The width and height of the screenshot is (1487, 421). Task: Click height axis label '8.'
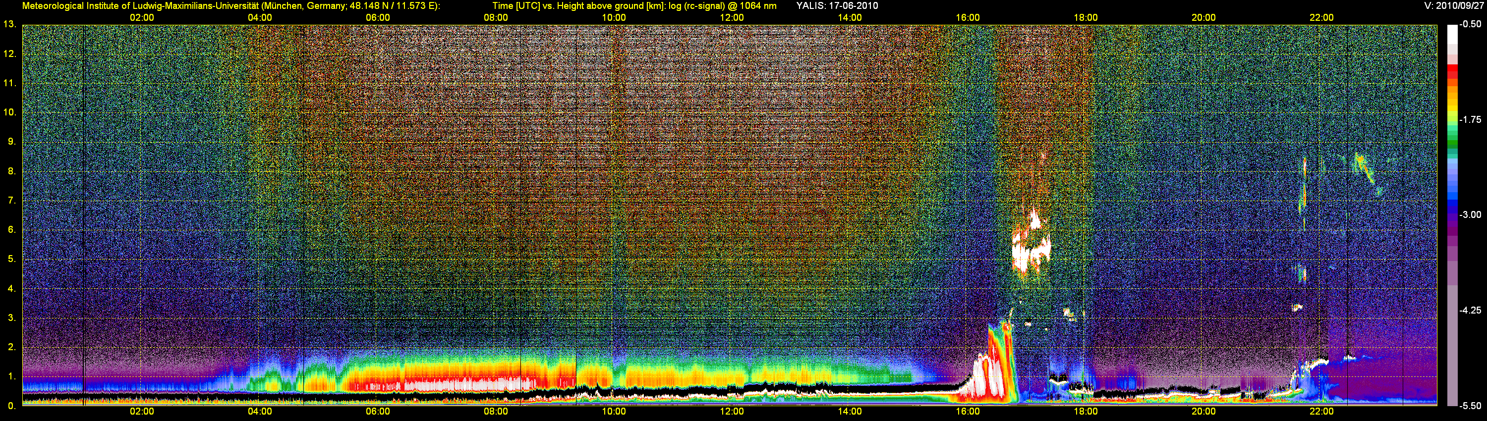tap(11, 171)
